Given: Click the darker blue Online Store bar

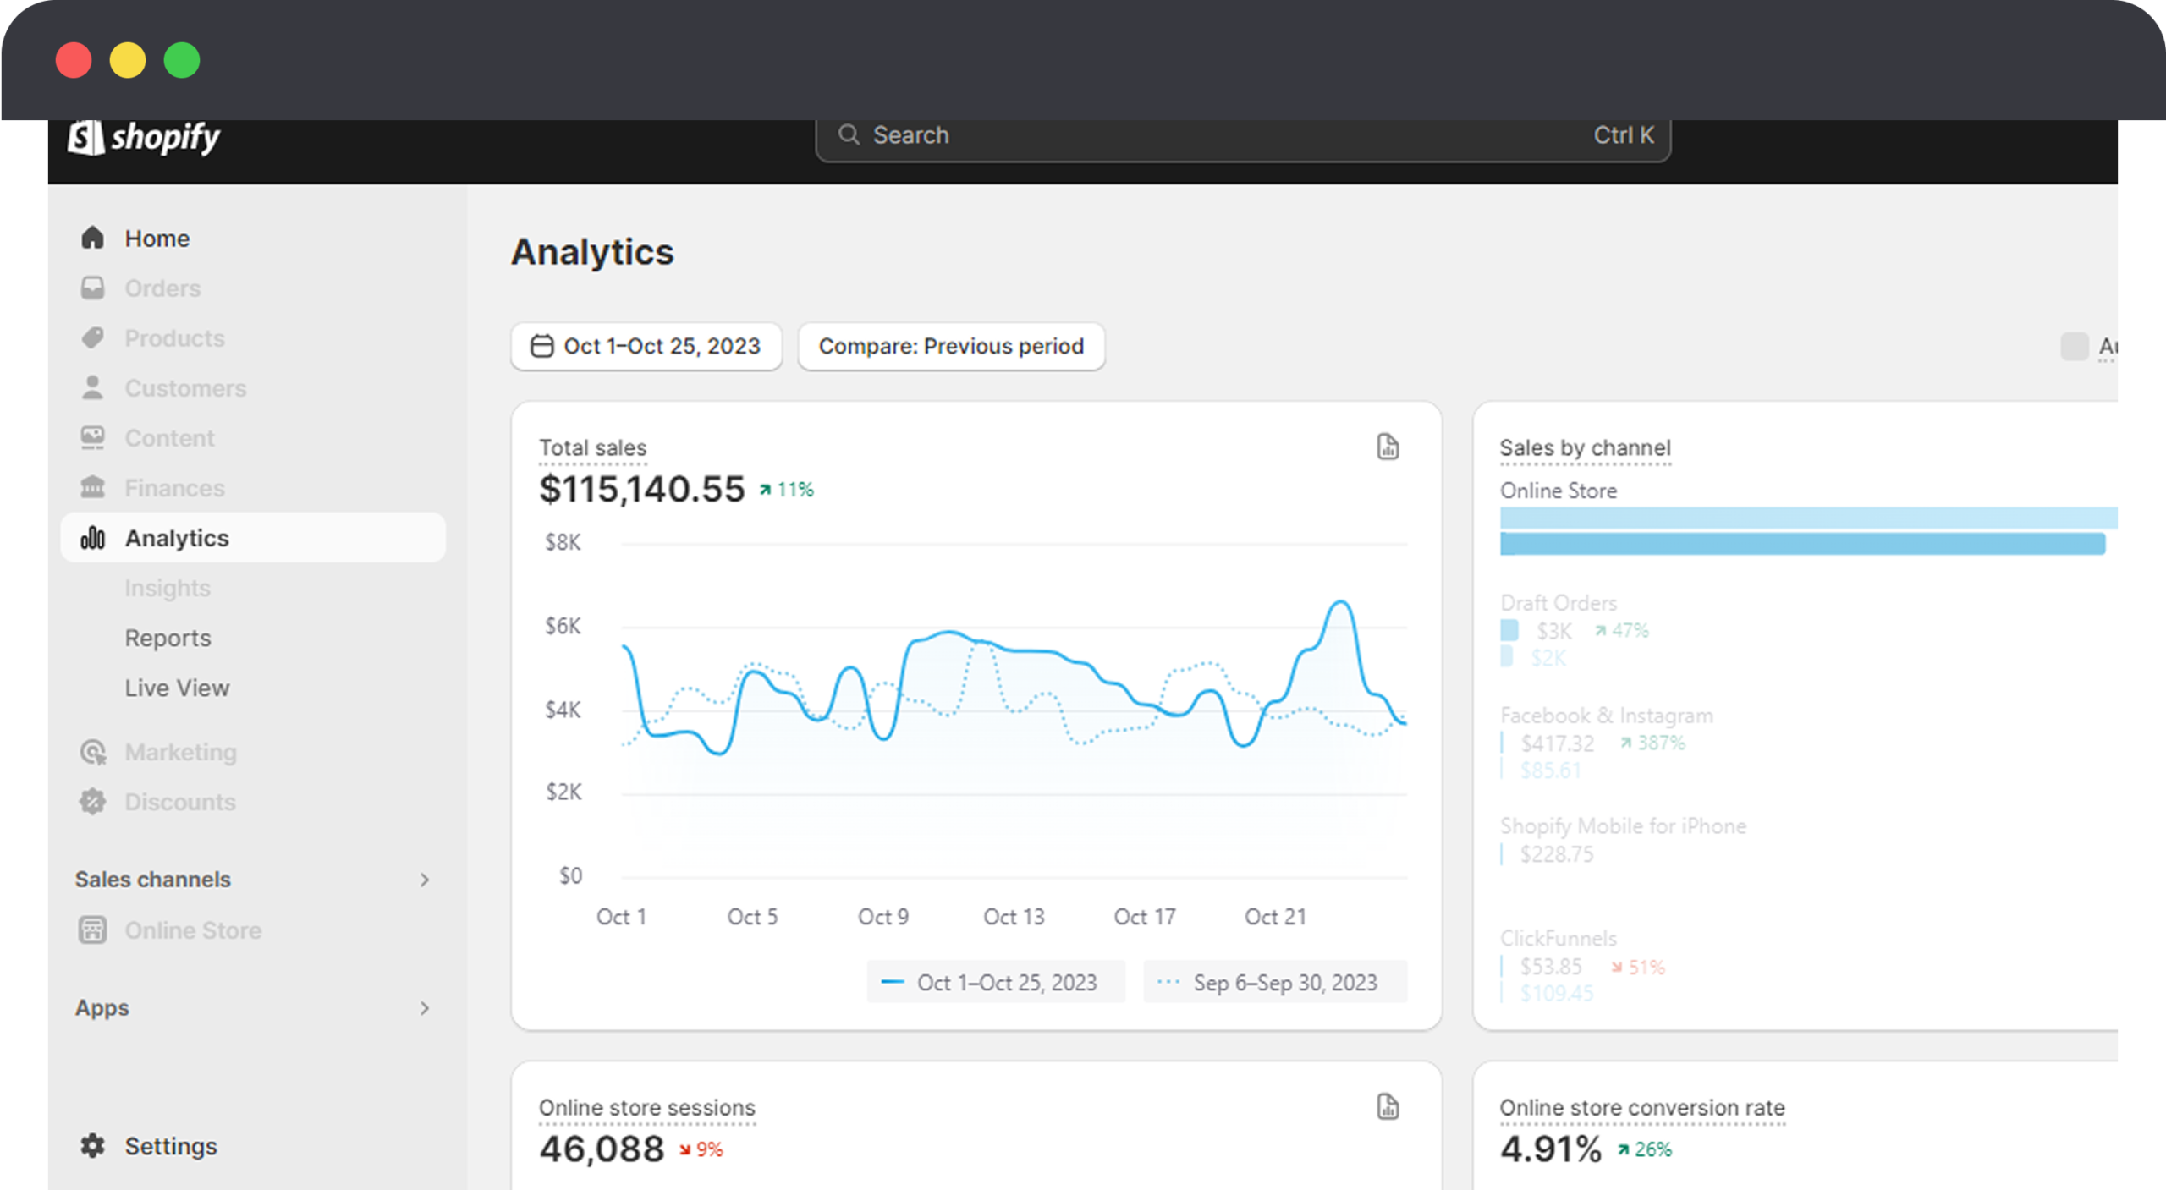Looking at the screenshot, I should pos(1802,543).
